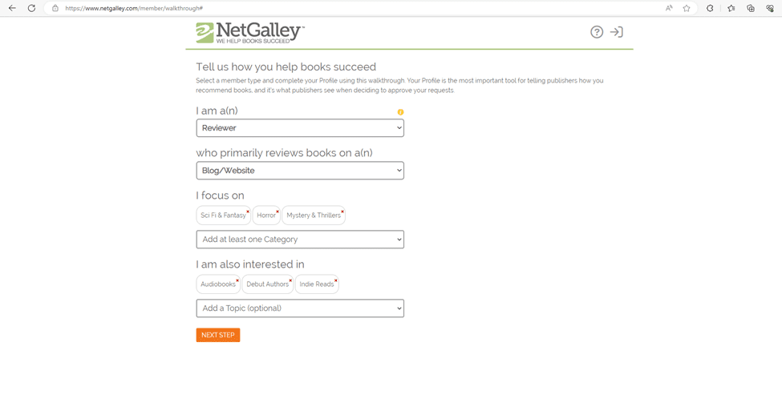This screenshot has height=411, width=782.
Task: Open the Add at least one Category dropdown
Action: coord(300,239)
